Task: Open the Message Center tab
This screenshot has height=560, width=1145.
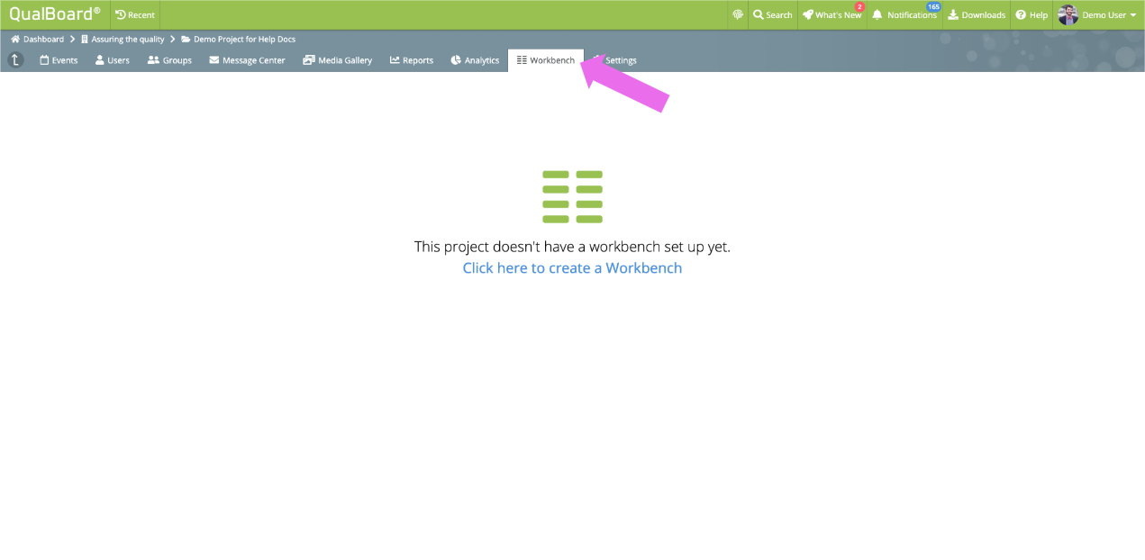Action: pyautogui.click(x=247, y=60)
